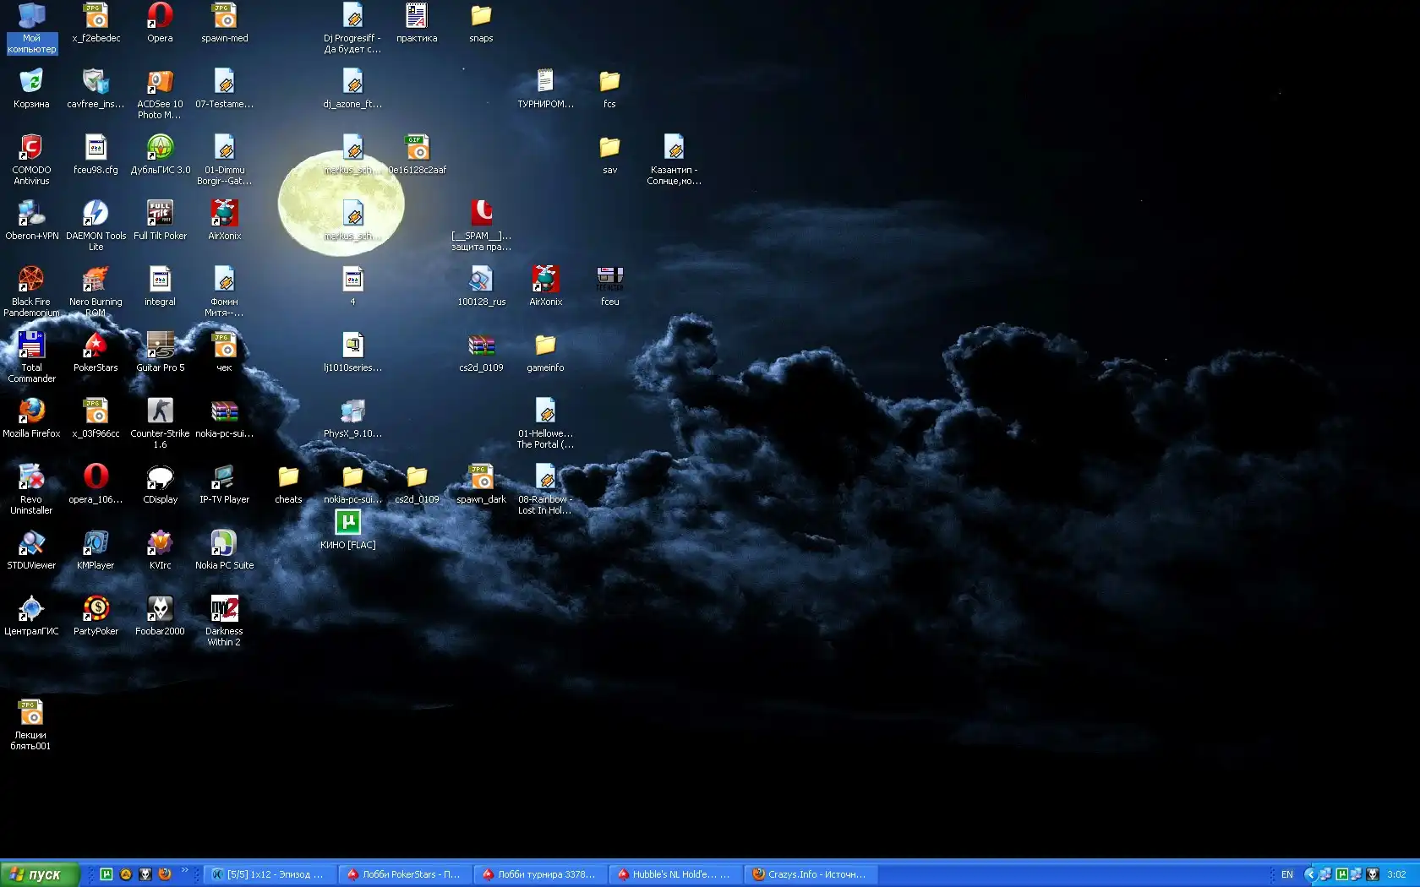Launch DAEMON Tools Lite
The height and width of the screenshot is (887, 1420).
coord(96,214)
